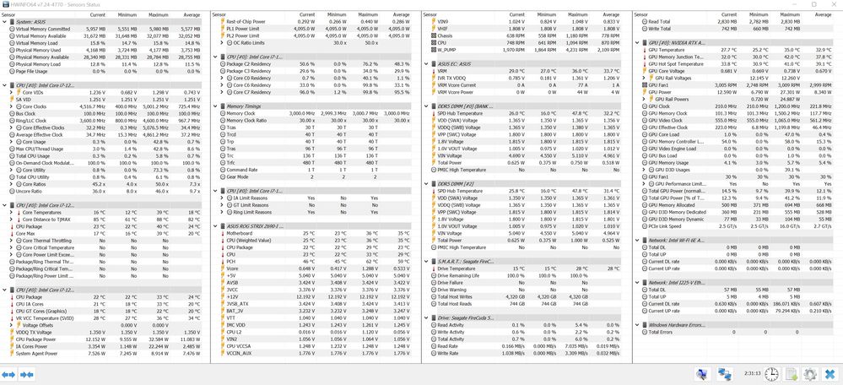Select the Total Errors row

[x=734, y=332]
